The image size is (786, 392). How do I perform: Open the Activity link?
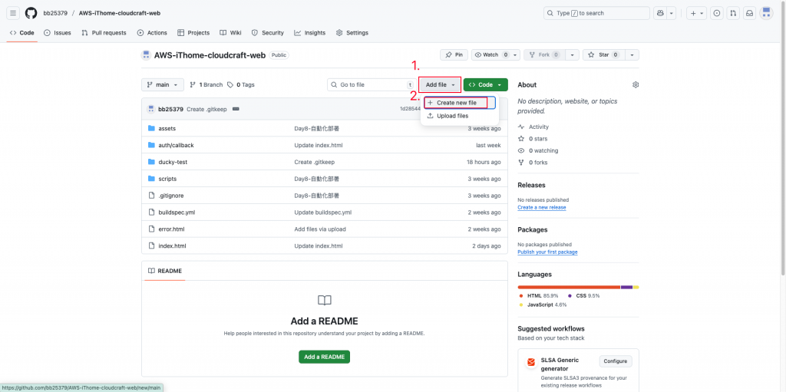tap(533, 127)
